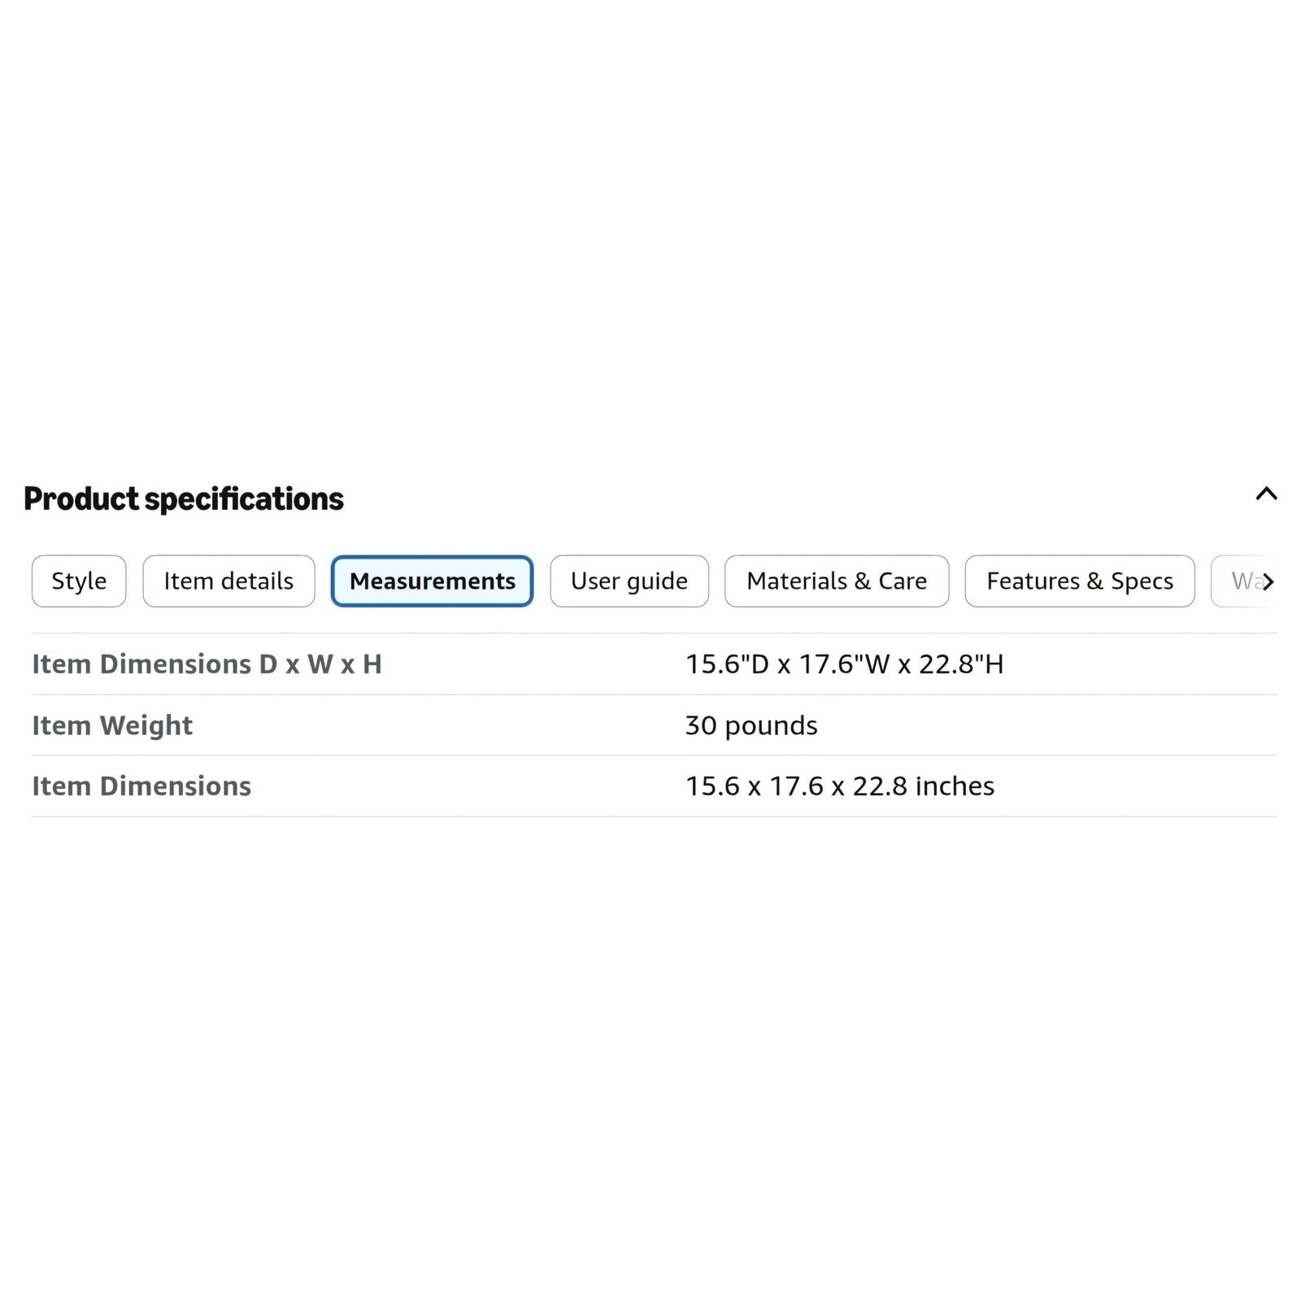Screen dimensions: 1301x1301
Task: Open the User guide tab
Action: (629, 581)
